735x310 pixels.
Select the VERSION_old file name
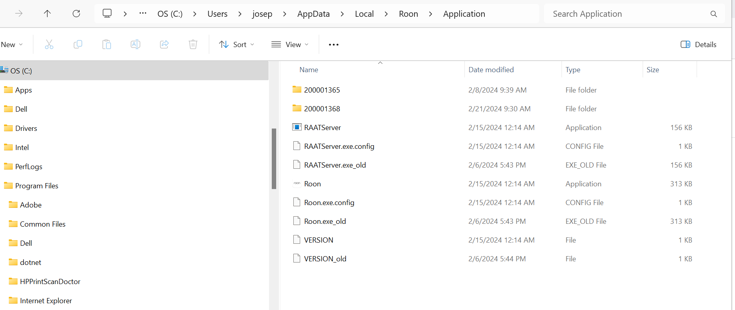click(325, 259)
